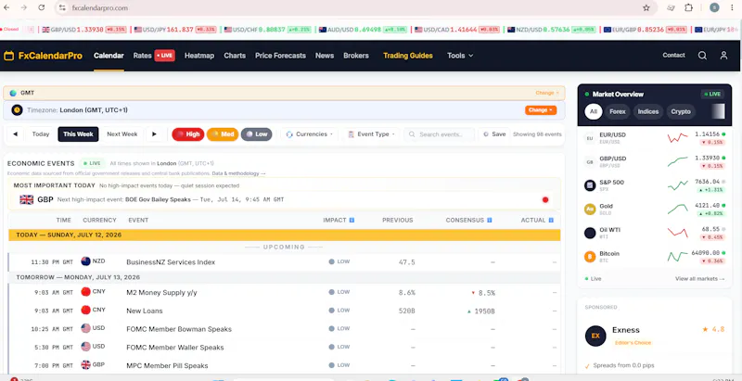Viewport: 742px width, 381px height.
Task: Click the Consensus column info icon
Action: 490,221
